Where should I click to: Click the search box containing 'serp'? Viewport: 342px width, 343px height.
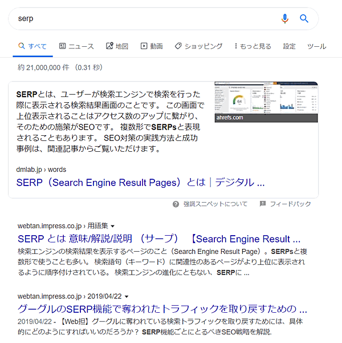coord(163,19)
